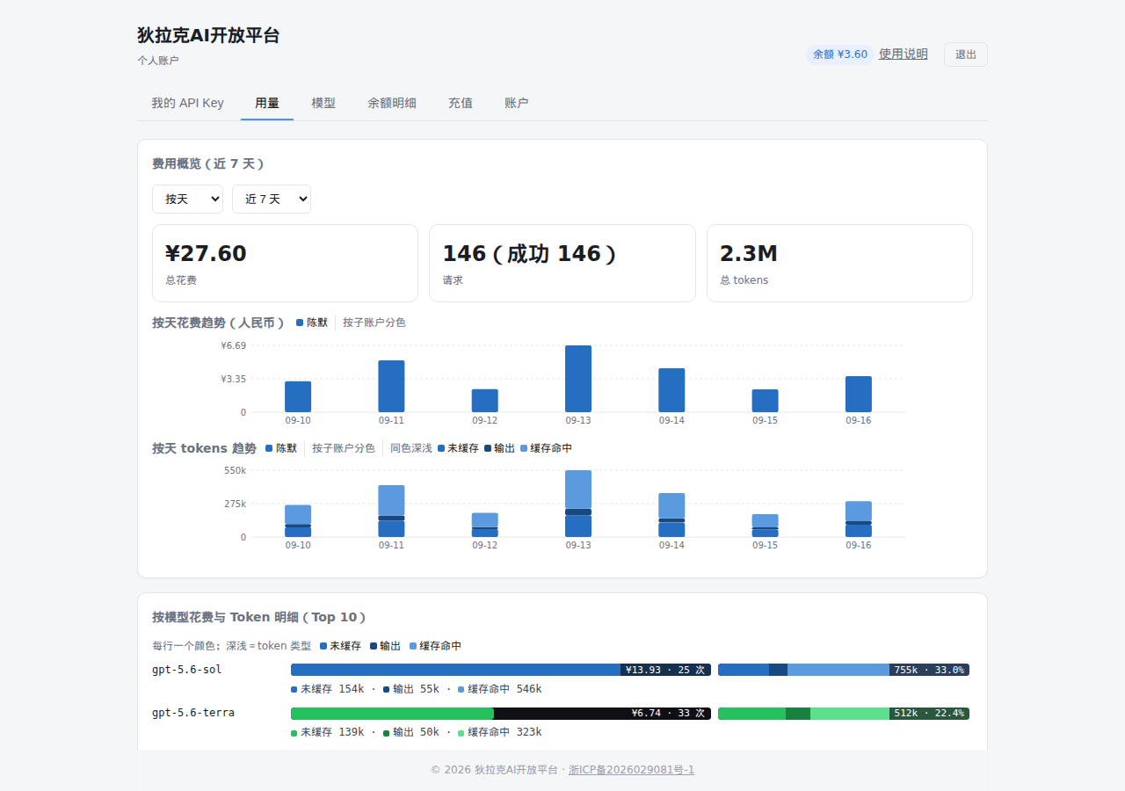
Task: Click the ¥13.93 · 25 次 cost bar
Action: (x=501, y=670)
